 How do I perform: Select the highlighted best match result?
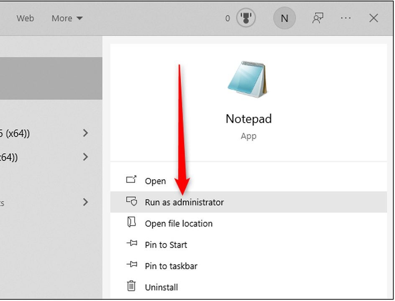point(51,78)
